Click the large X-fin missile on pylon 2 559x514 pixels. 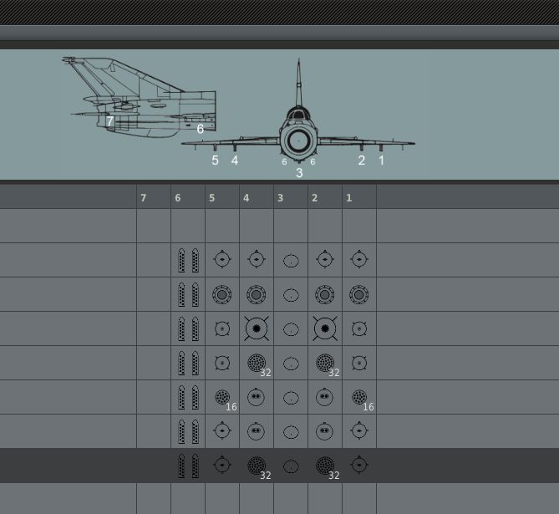pos(325,328)
